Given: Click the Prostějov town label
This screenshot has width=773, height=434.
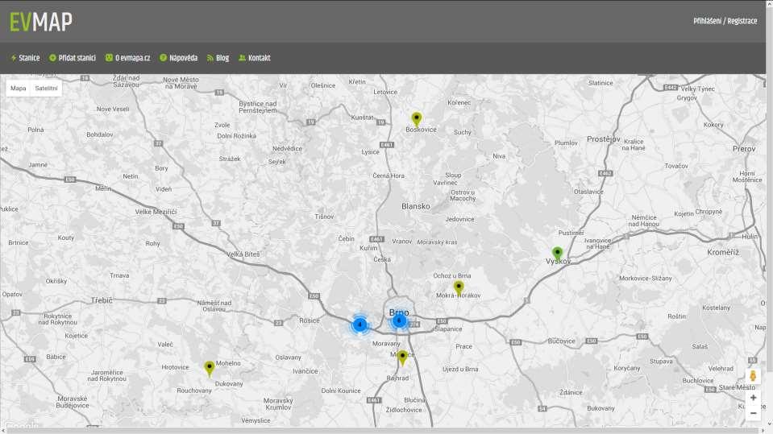Looking at the screenshot, I should 604,139.
